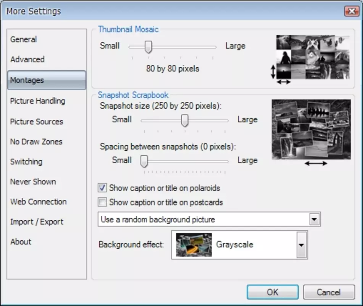Enable Show caption or title on postcards

pyautogui.click(x=102, y=202)
